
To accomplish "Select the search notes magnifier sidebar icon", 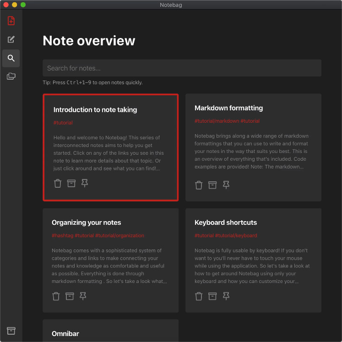I will [11, 58].
